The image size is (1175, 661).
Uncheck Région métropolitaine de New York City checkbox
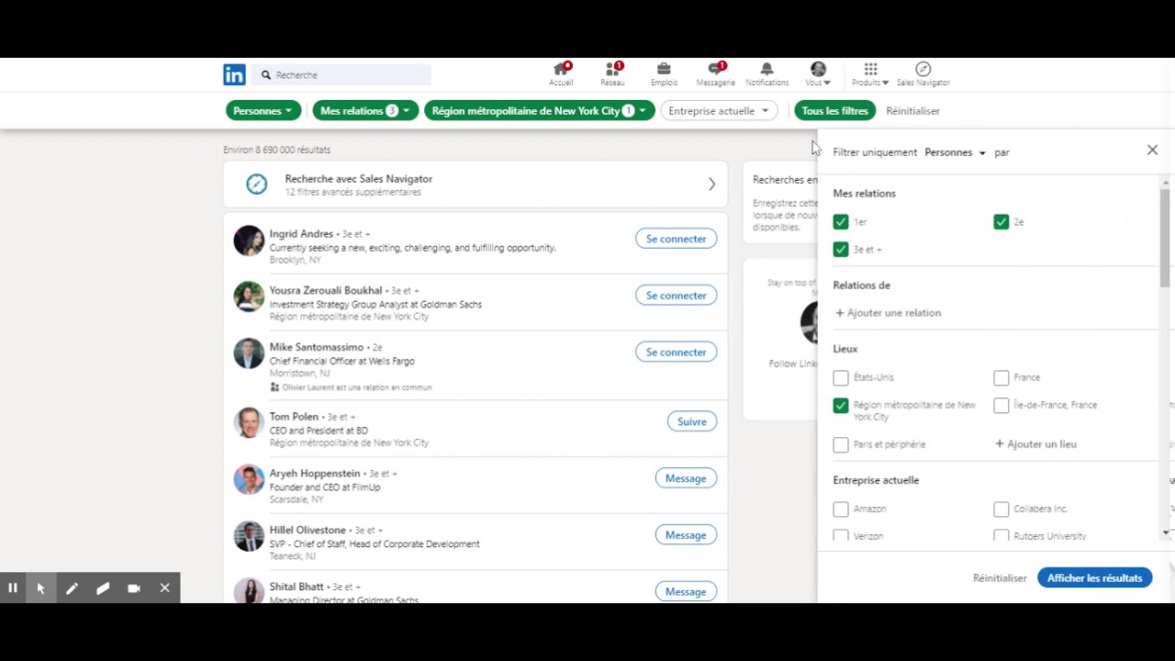point(841,406)
